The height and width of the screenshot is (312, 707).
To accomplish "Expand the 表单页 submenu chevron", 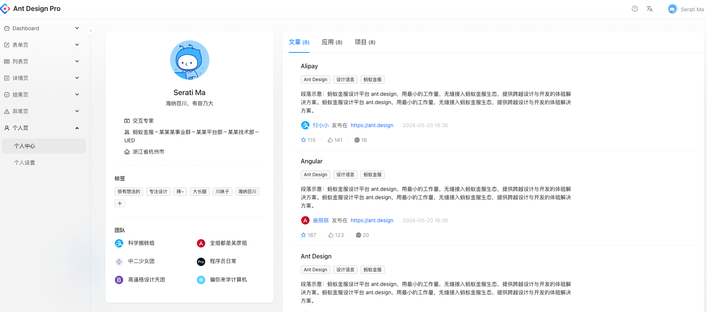I will click(x=77, y=45).
